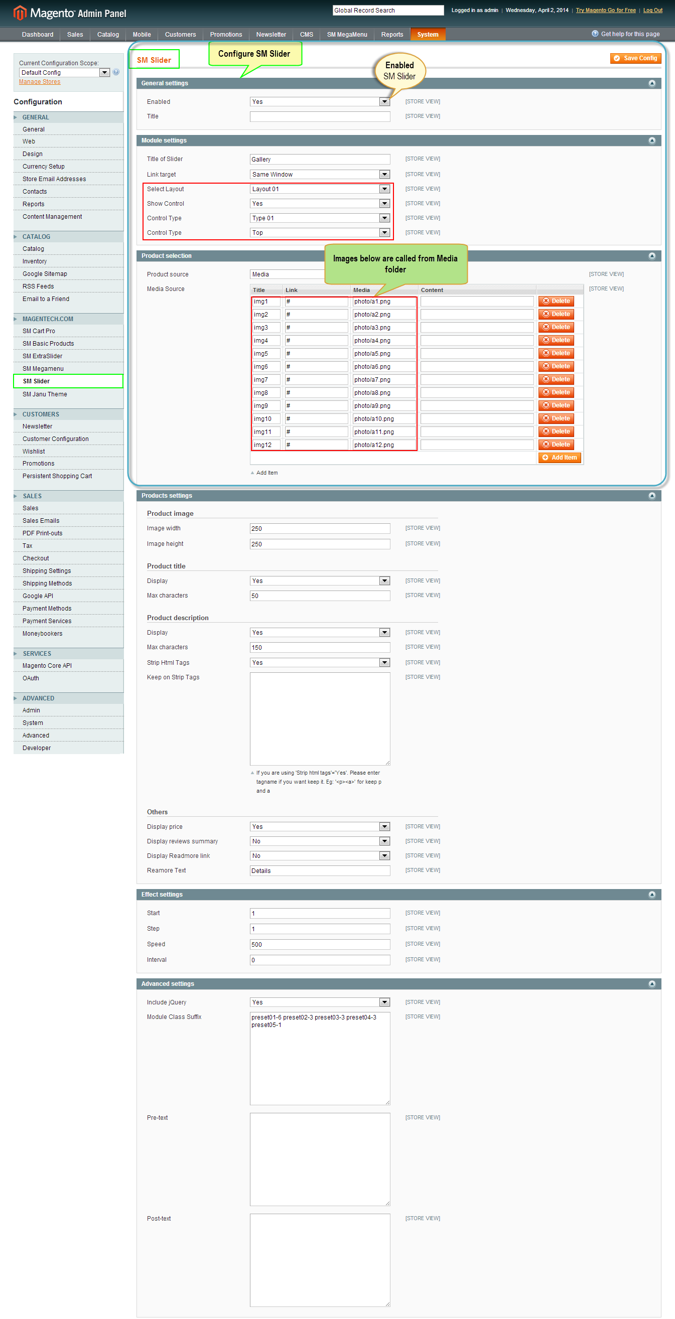This screenshot has width=675, height=1319.
Task: Delete the img7 media row
Action: [556, 379]
